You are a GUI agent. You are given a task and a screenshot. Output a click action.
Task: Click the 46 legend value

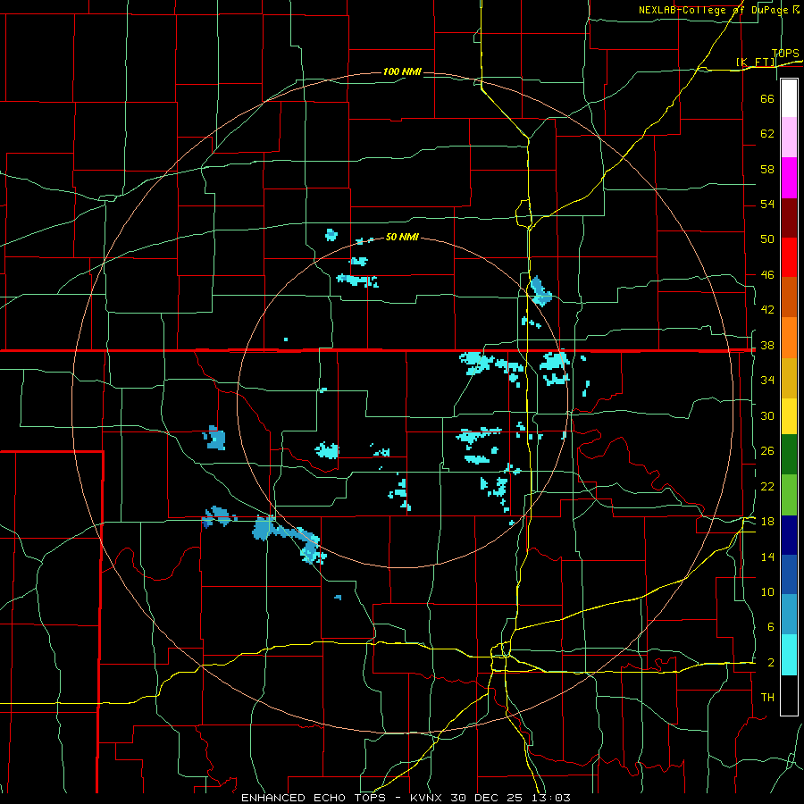tap(767, 275)
